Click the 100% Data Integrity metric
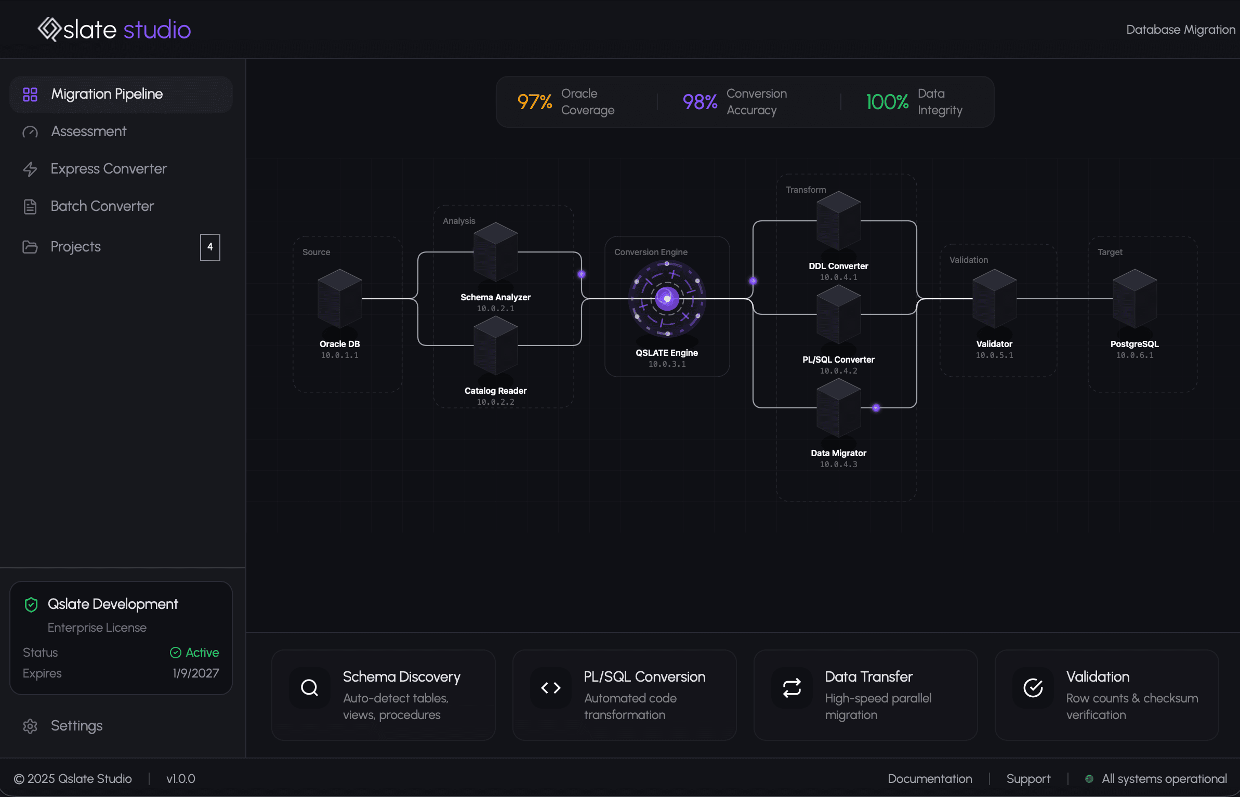The width and height of the screenshot is (1240, 797). pos(914,102)
